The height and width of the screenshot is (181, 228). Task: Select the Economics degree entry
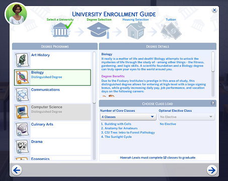coord(52,158)
